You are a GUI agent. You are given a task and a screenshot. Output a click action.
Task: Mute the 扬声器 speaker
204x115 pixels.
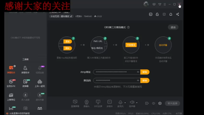[x=132, y=103]
